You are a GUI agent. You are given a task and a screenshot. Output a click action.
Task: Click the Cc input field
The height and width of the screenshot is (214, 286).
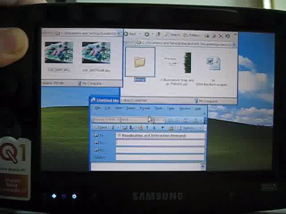pos(160,143)
